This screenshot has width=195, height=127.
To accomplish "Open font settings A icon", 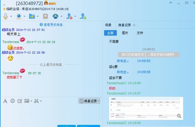I will tap(5, 101).
